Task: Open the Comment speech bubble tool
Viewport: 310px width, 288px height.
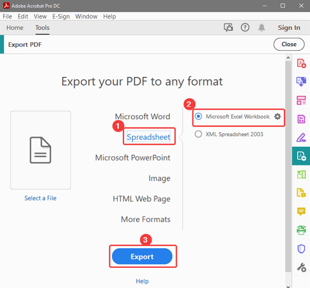Action: coord(301,212)
